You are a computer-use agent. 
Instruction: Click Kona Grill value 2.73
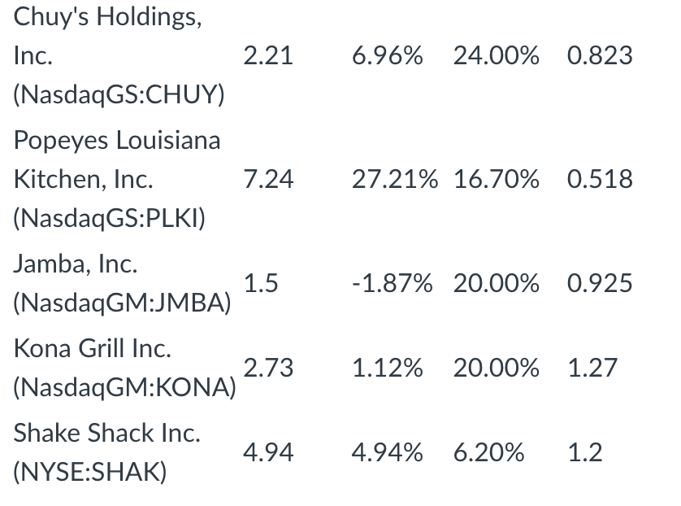coord(268,368)
